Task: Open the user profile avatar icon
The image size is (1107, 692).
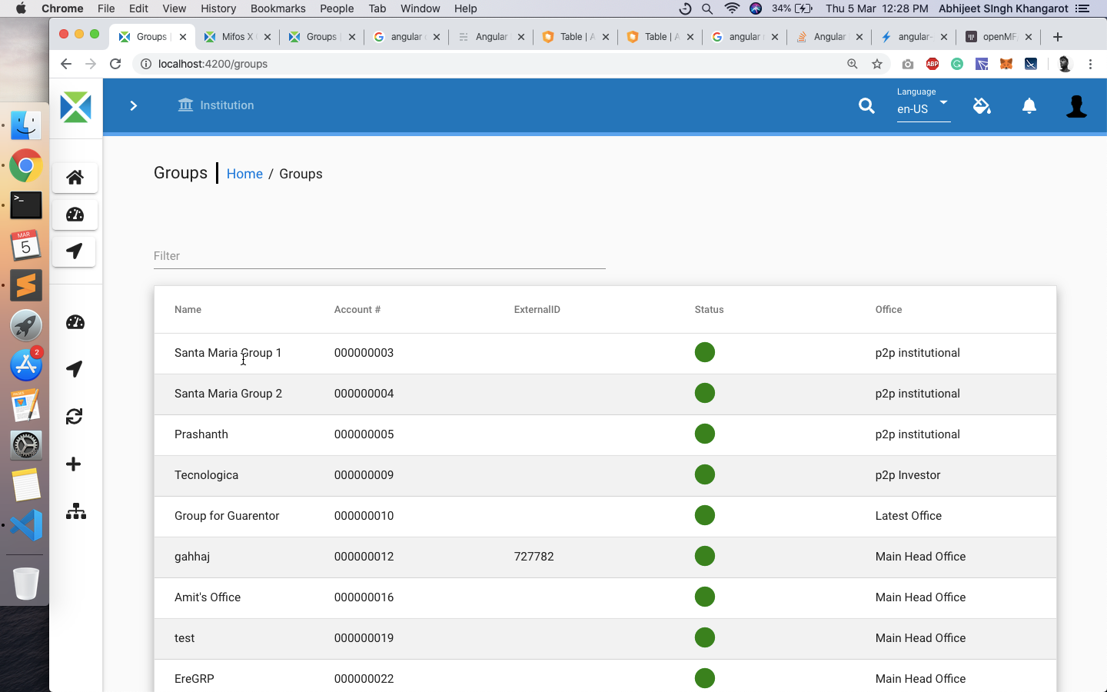Action: click(1076, 106)
